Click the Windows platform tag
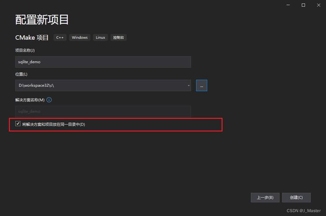 point(80,38)
